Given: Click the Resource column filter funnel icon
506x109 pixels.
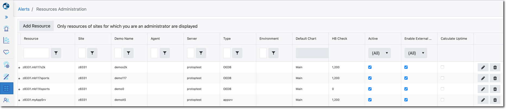Looking at the screenshot, I should 56,53.
